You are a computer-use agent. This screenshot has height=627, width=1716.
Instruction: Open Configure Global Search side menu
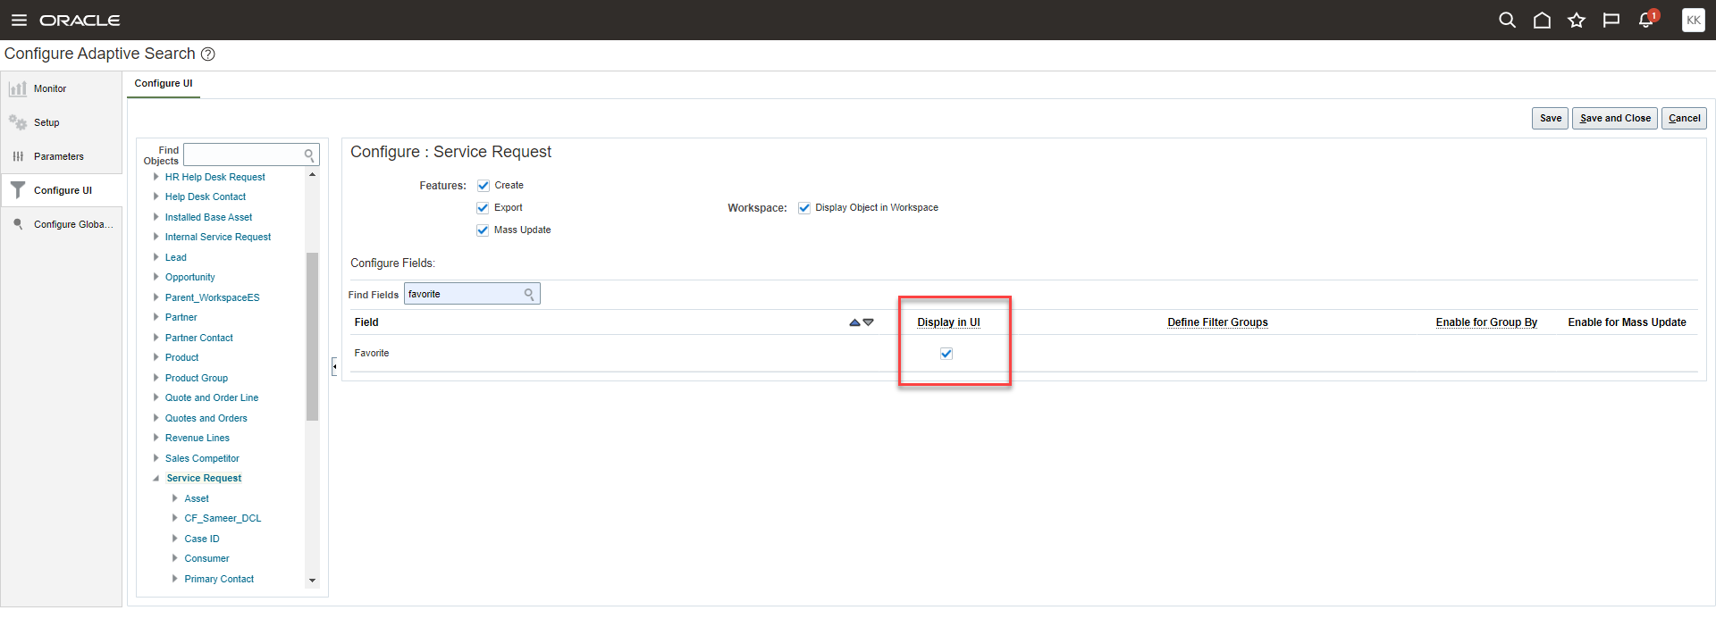click(73, 225)
